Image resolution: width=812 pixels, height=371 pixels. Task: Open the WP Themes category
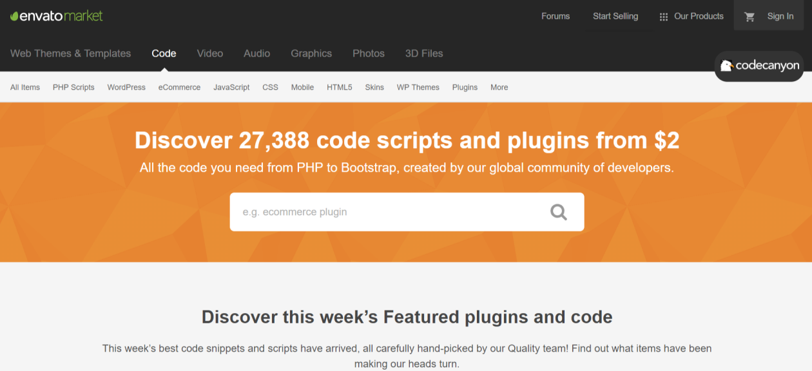418,87
